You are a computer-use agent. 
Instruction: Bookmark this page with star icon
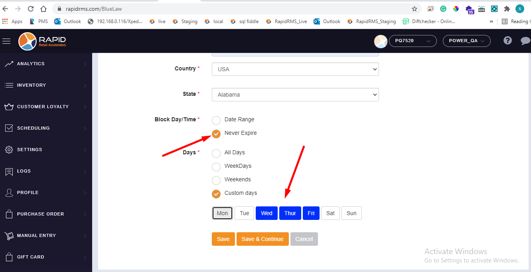(x=415, y=9)
